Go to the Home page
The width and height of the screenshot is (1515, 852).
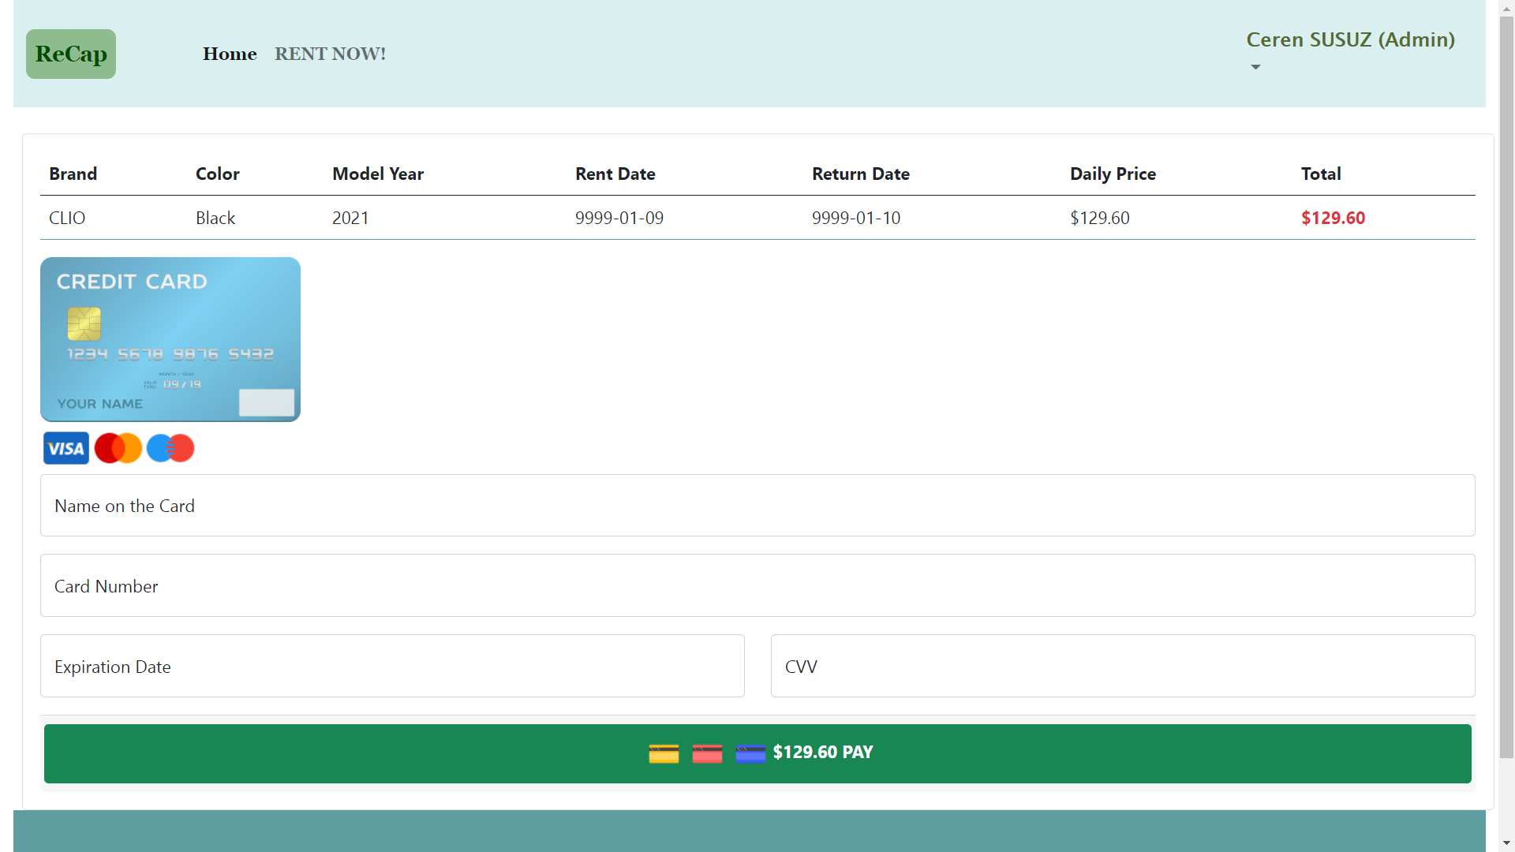coord(230,54)
